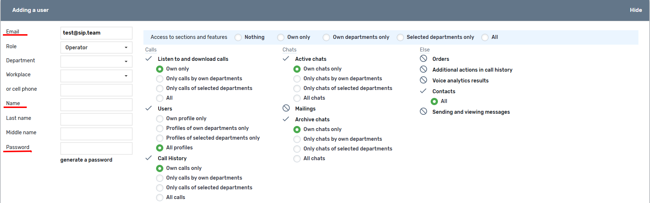Enable Sending and viewing messages icon
This screenshot has width=650, height=203.
(x=423, y=112)
